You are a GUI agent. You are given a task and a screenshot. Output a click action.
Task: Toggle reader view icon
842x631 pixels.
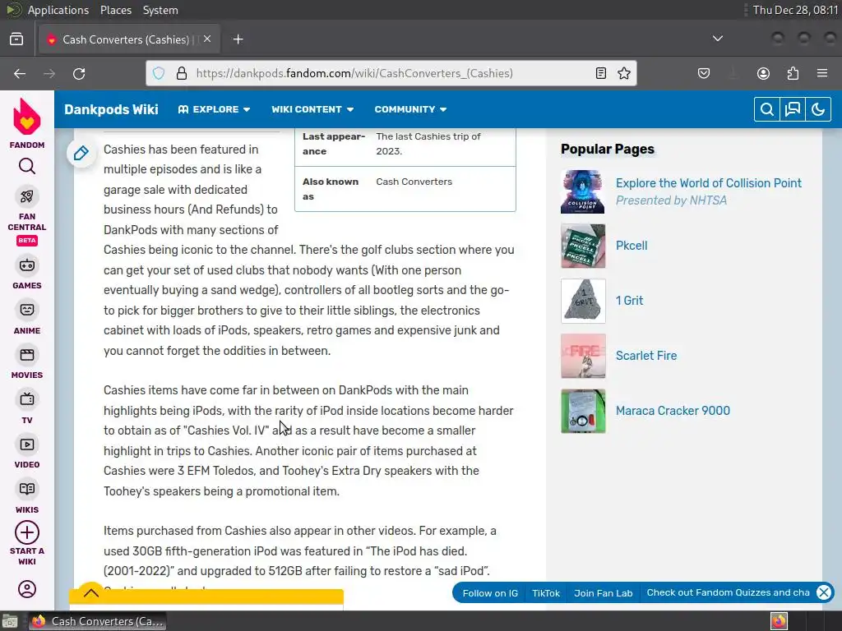[601, 73]
